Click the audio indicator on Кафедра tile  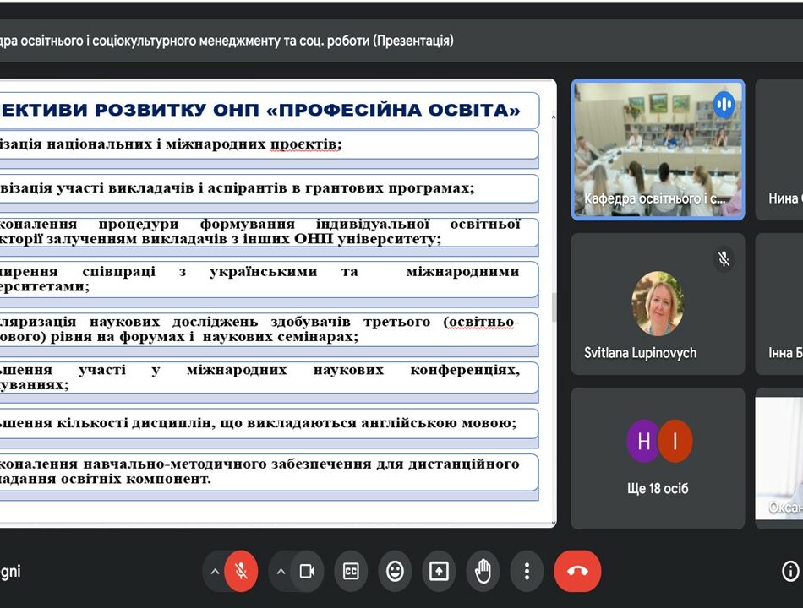724,104
